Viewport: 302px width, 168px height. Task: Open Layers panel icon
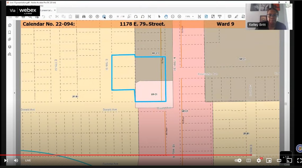point(10,47)
